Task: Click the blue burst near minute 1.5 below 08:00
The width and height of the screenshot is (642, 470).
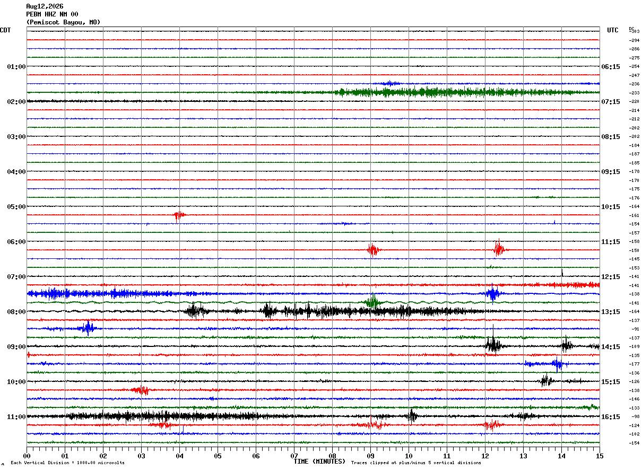Action: (x=87, y=328)
